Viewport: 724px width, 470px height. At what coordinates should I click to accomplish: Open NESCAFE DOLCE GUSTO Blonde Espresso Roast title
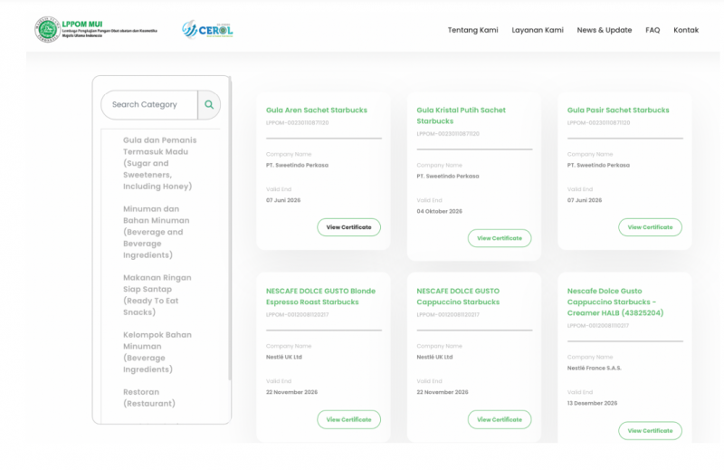[320, 296]
